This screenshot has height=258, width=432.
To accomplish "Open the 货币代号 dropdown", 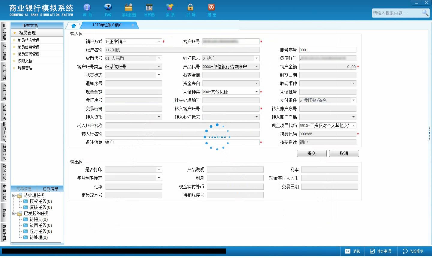I will [159, 58].
